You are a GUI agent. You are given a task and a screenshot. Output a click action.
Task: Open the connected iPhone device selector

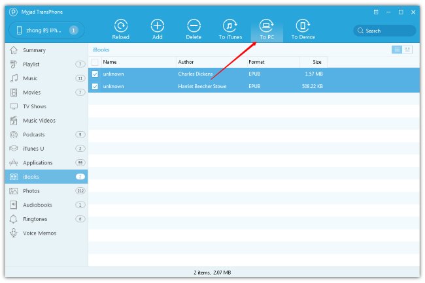coord(44,30)
